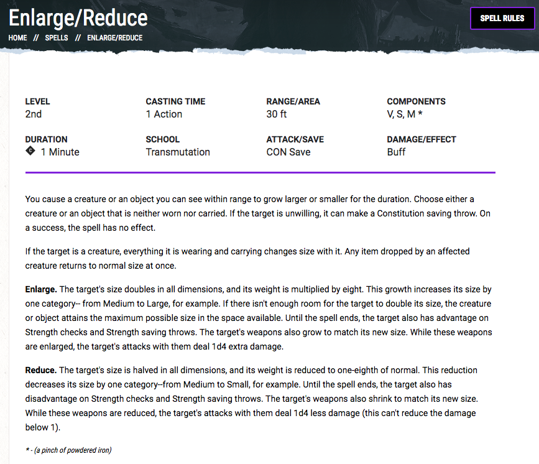
Task: Go to HOME via breadcrumb
Action: pos(17,38)
